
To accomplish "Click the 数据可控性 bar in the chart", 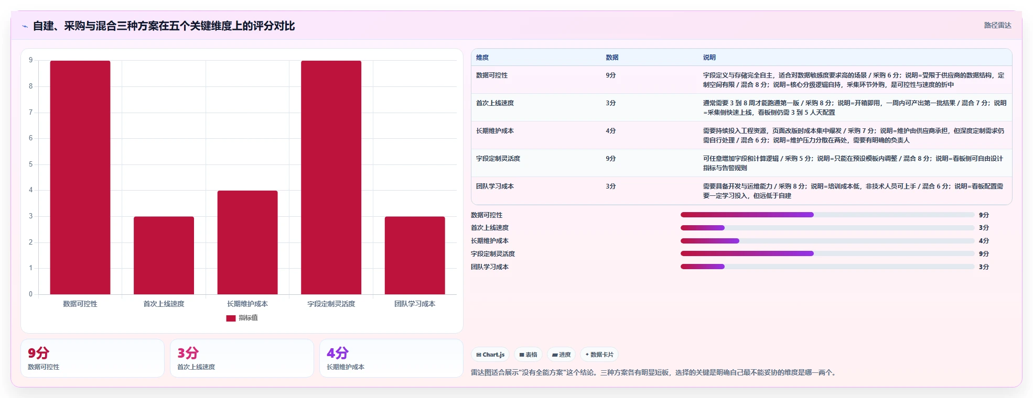I will tap(80, 178).
